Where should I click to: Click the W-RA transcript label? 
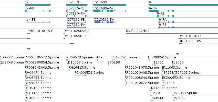click(x=153, y=8)
